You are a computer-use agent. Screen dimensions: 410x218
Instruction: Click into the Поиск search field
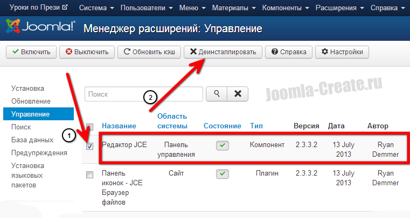(x=143, y=93)
